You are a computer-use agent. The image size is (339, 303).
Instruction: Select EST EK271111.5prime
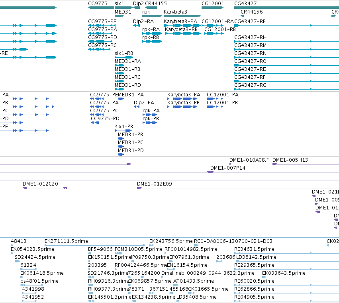pyautogui.click(x=66, y=241)
